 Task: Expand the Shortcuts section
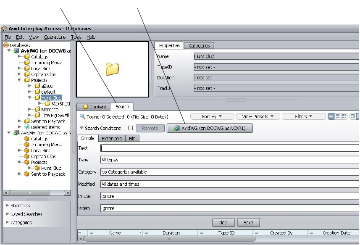point(7,205)
